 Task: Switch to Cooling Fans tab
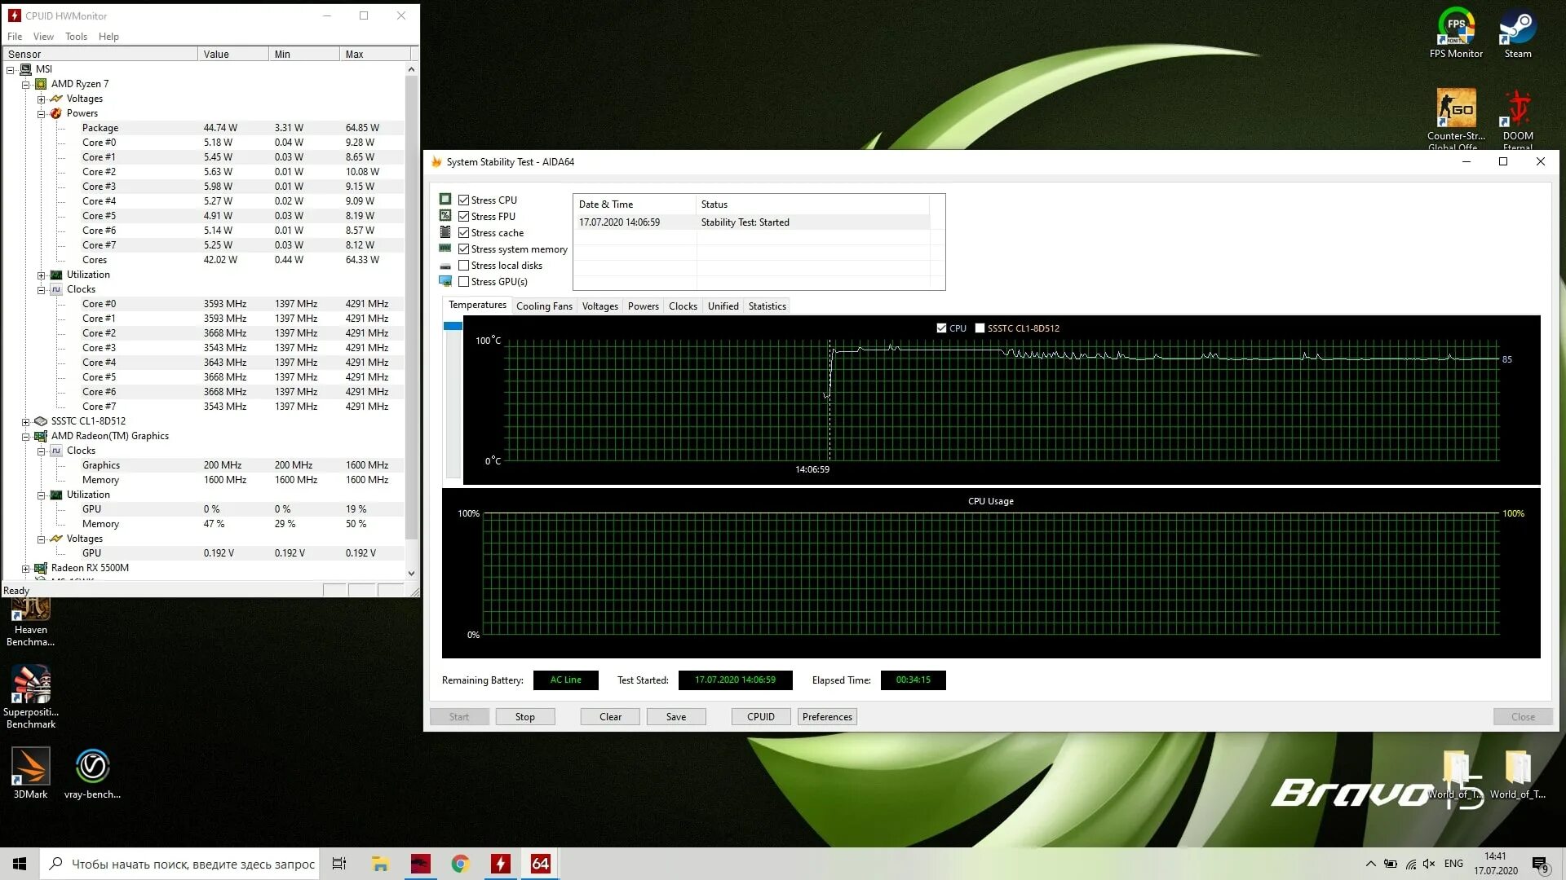tap(544, 306)
